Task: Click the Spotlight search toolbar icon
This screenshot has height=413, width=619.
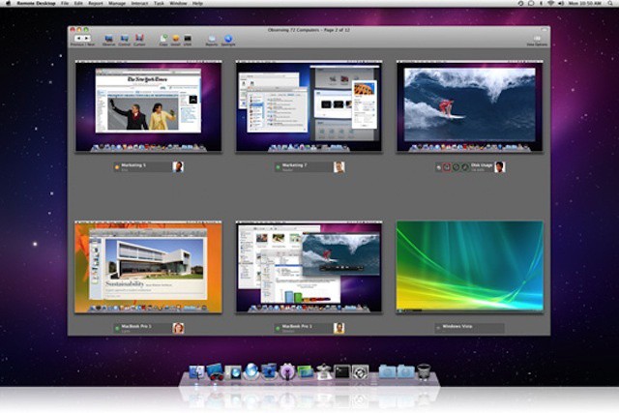Action: pos(228,39)
